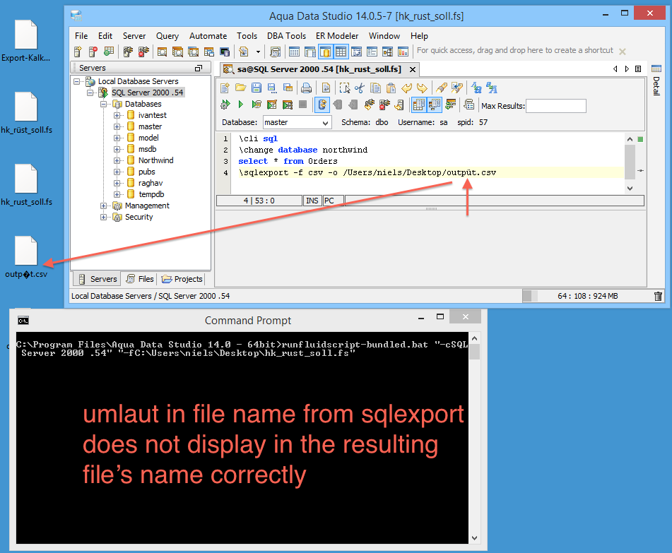Toggle INS insert mode in the editor status bar
Image resolution: width=672 pixels, height=553 pixels.
click(312, 201)
